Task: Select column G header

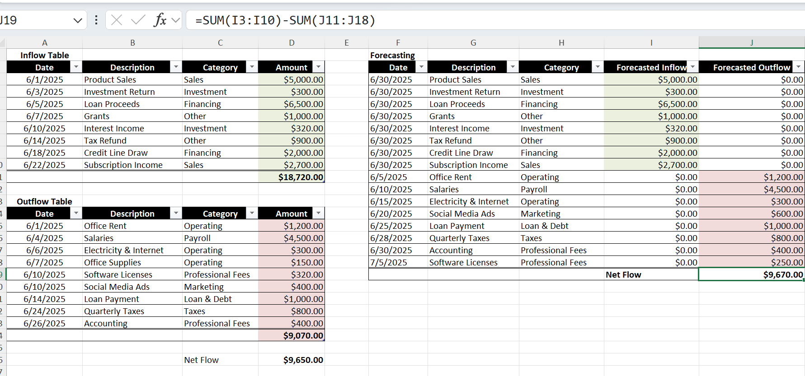Action: (x=473, y=42)
